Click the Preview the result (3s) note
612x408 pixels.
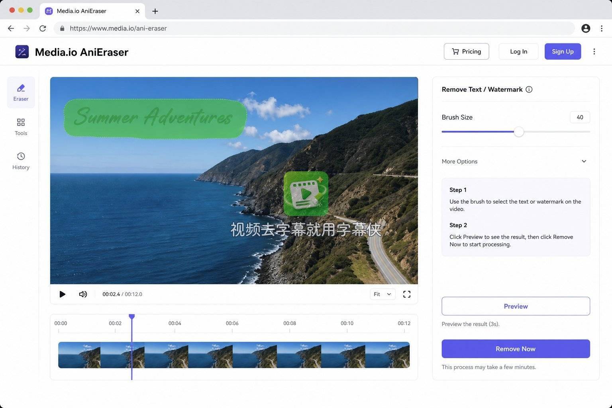471,324
